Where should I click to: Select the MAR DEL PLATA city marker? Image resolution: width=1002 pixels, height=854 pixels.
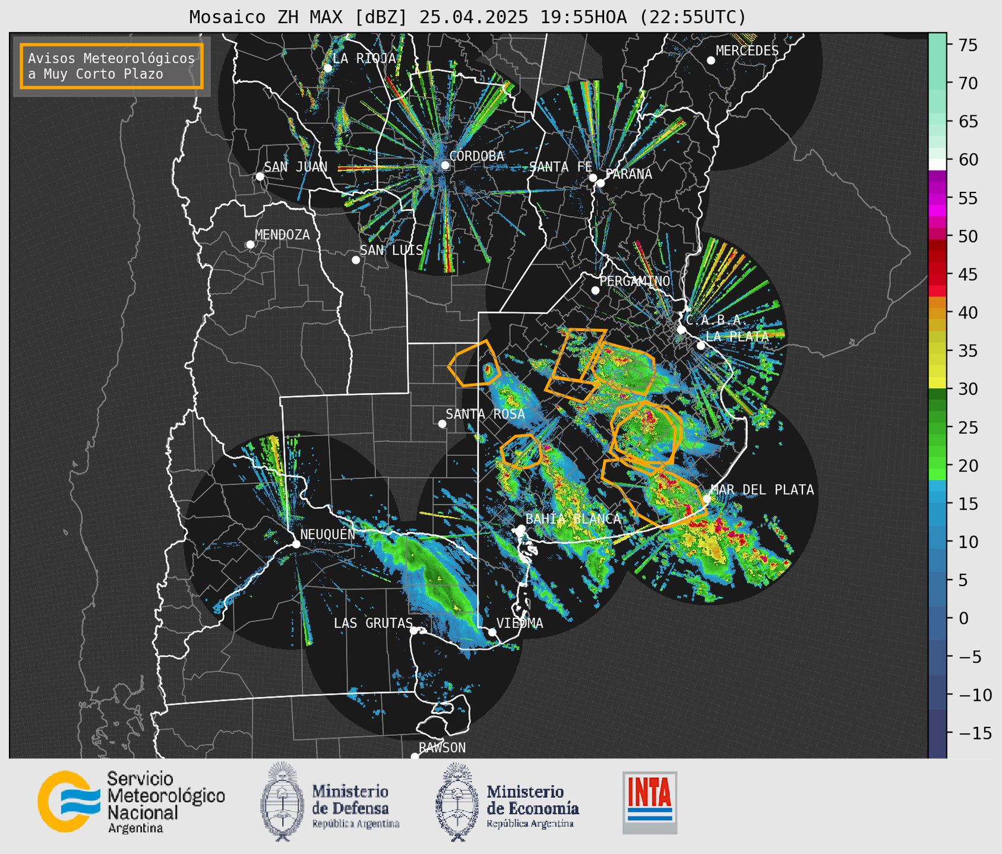(707, 499)
